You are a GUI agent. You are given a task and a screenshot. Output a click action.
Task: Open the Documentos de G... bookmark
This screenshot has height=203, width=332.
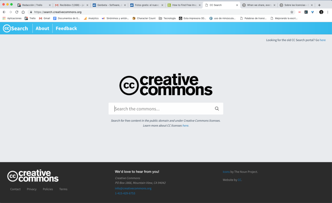point(66,18)
